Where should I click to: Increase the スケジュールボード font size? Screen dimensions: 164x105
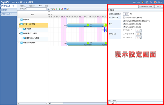click(x=140, y=33)
